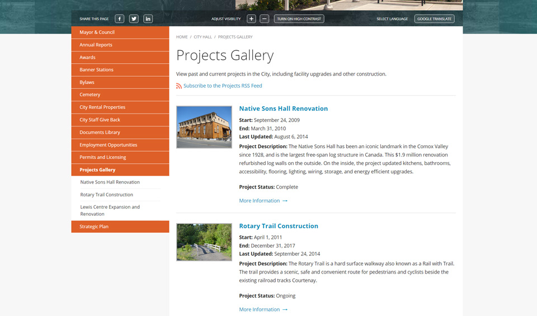
Task: Open Native Sons Hall building thumbnail
Action: 204,127
